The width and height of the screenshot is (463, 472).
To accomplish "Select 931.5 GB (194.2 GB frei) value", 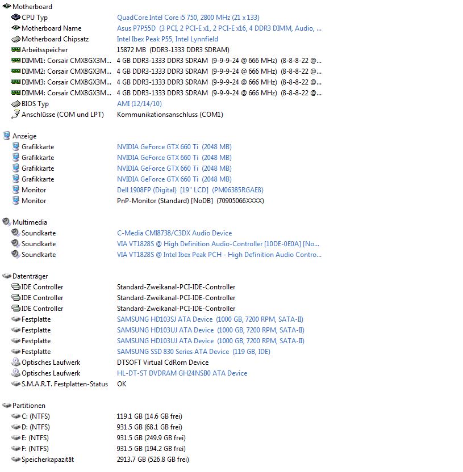I will coord(151,449).
